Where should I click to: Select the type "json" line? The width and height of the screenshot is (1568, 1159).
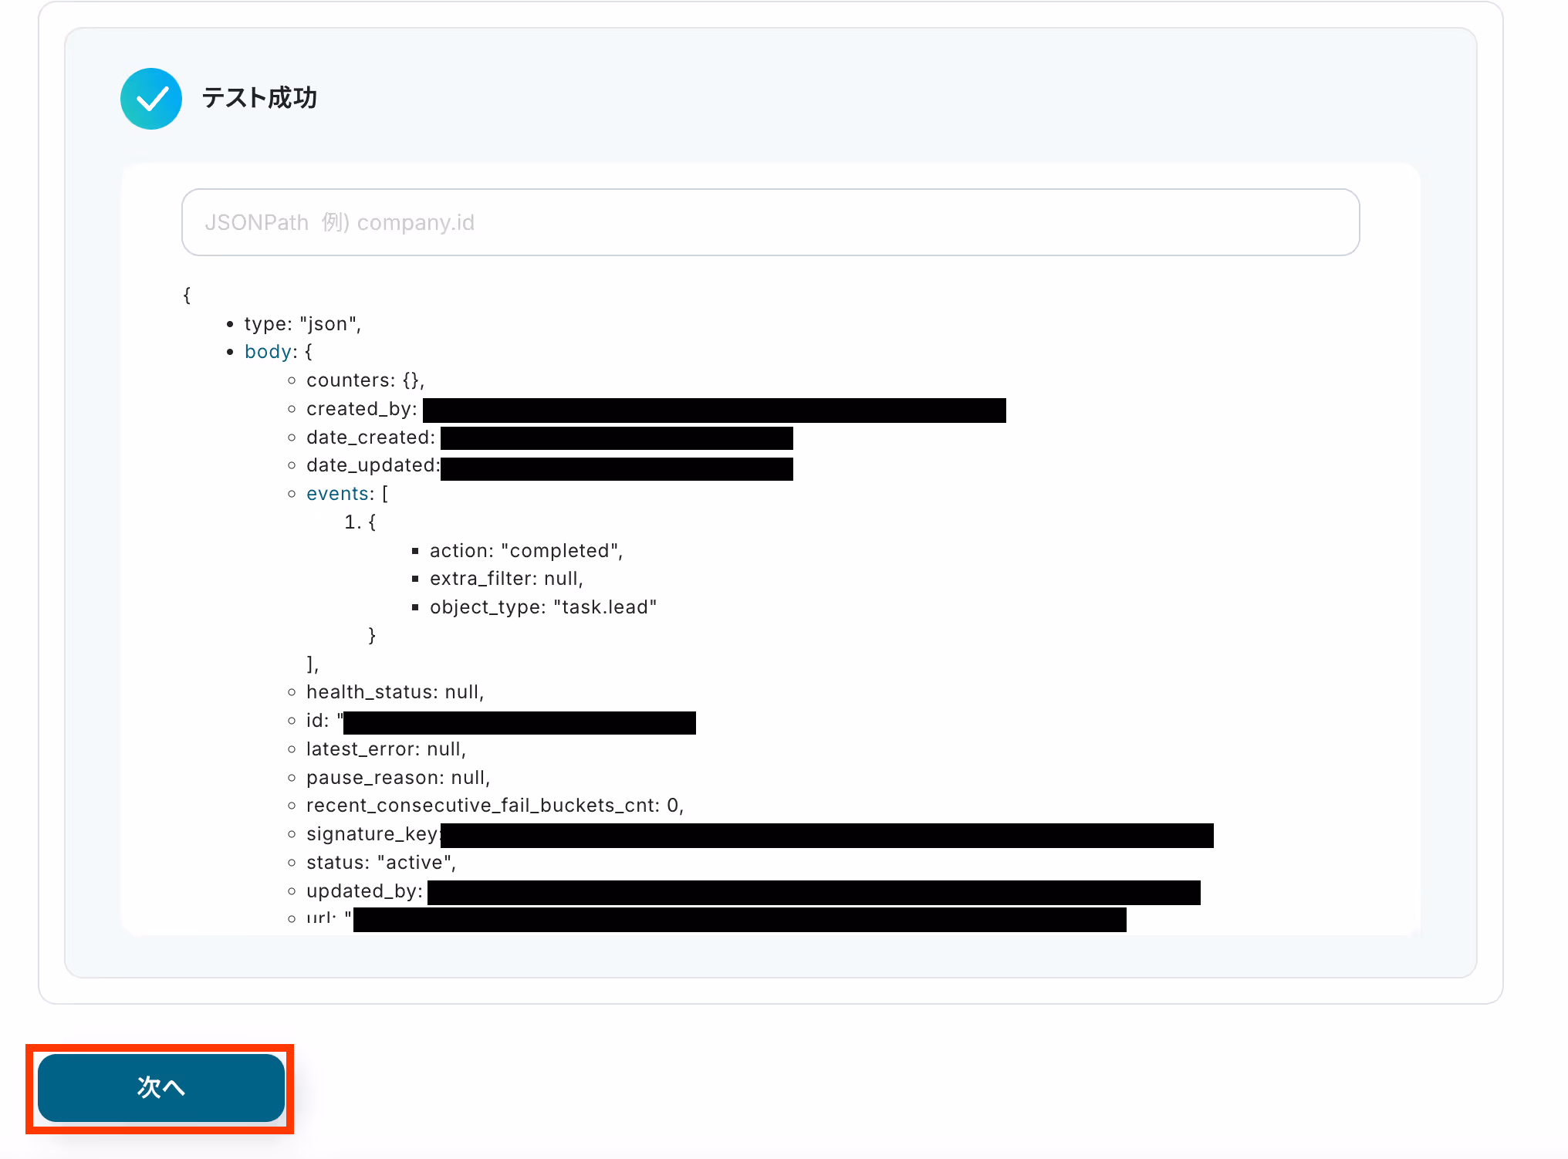302,324
